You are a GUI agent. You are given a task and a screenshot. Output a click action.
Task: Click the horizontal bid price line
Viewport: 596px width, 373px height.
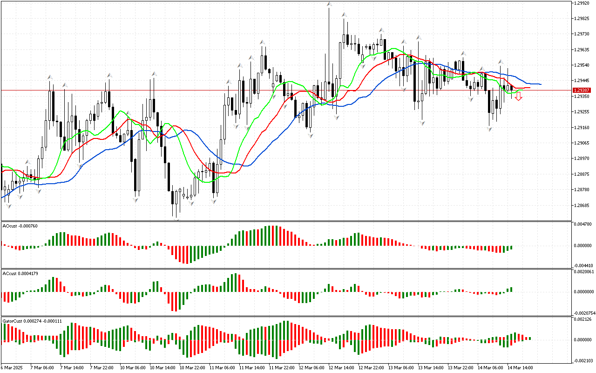tap(279, 90)
